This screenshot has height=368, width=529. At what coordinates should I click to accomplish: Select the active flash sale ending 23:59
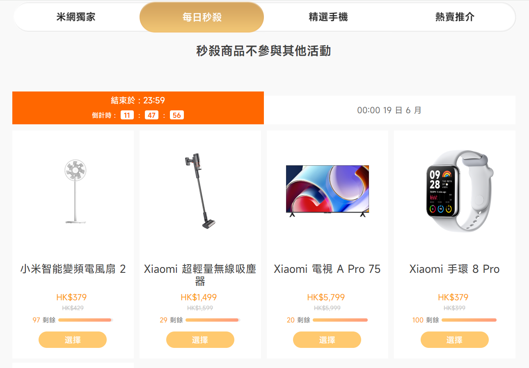click(x=138, y=108)
